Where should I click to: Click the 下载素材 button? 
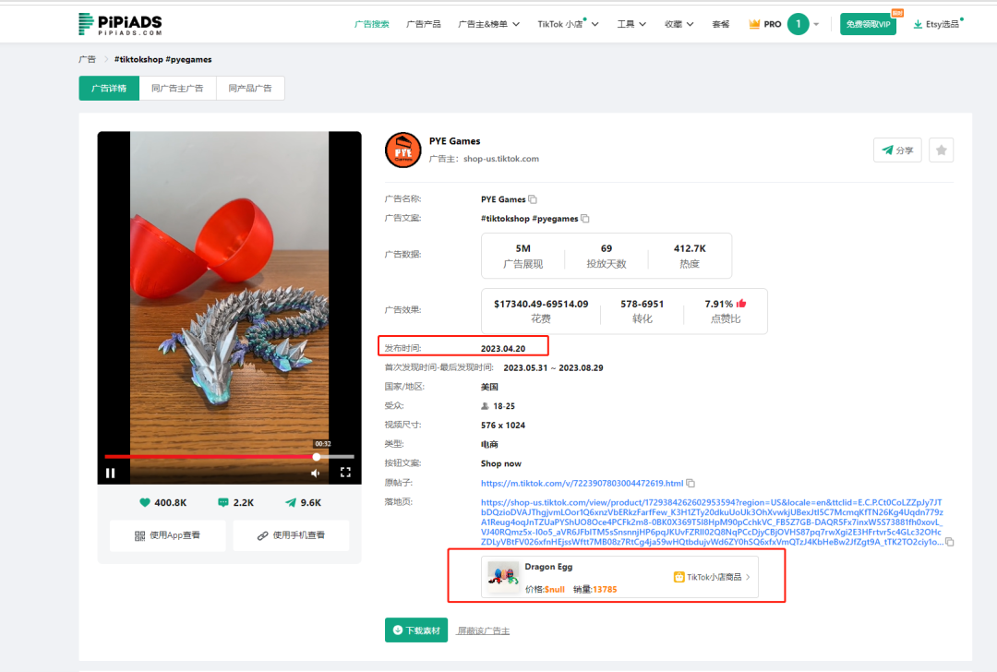[415, 630]
